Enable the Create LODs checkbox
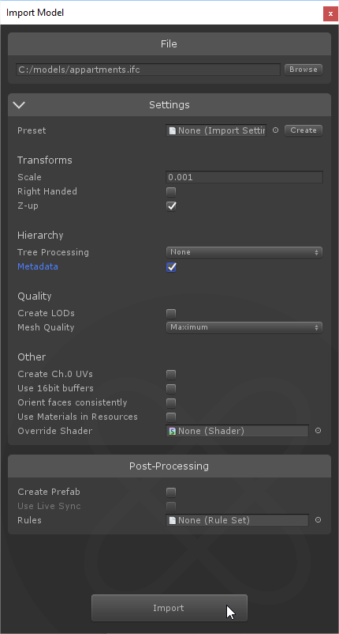This screenshot has width=339, height=634. [x=171, y=313]
